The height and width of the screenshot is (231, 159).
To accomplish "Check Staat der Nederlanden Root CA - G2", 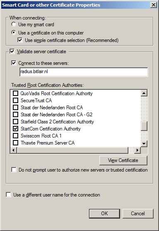I will 15,115.
